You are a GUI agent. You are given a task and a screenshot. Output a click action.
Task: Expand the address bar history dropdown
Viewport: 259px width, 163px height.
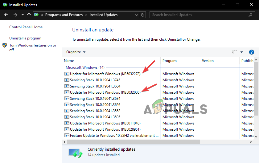pyautogui.click(x=136, y=15)
